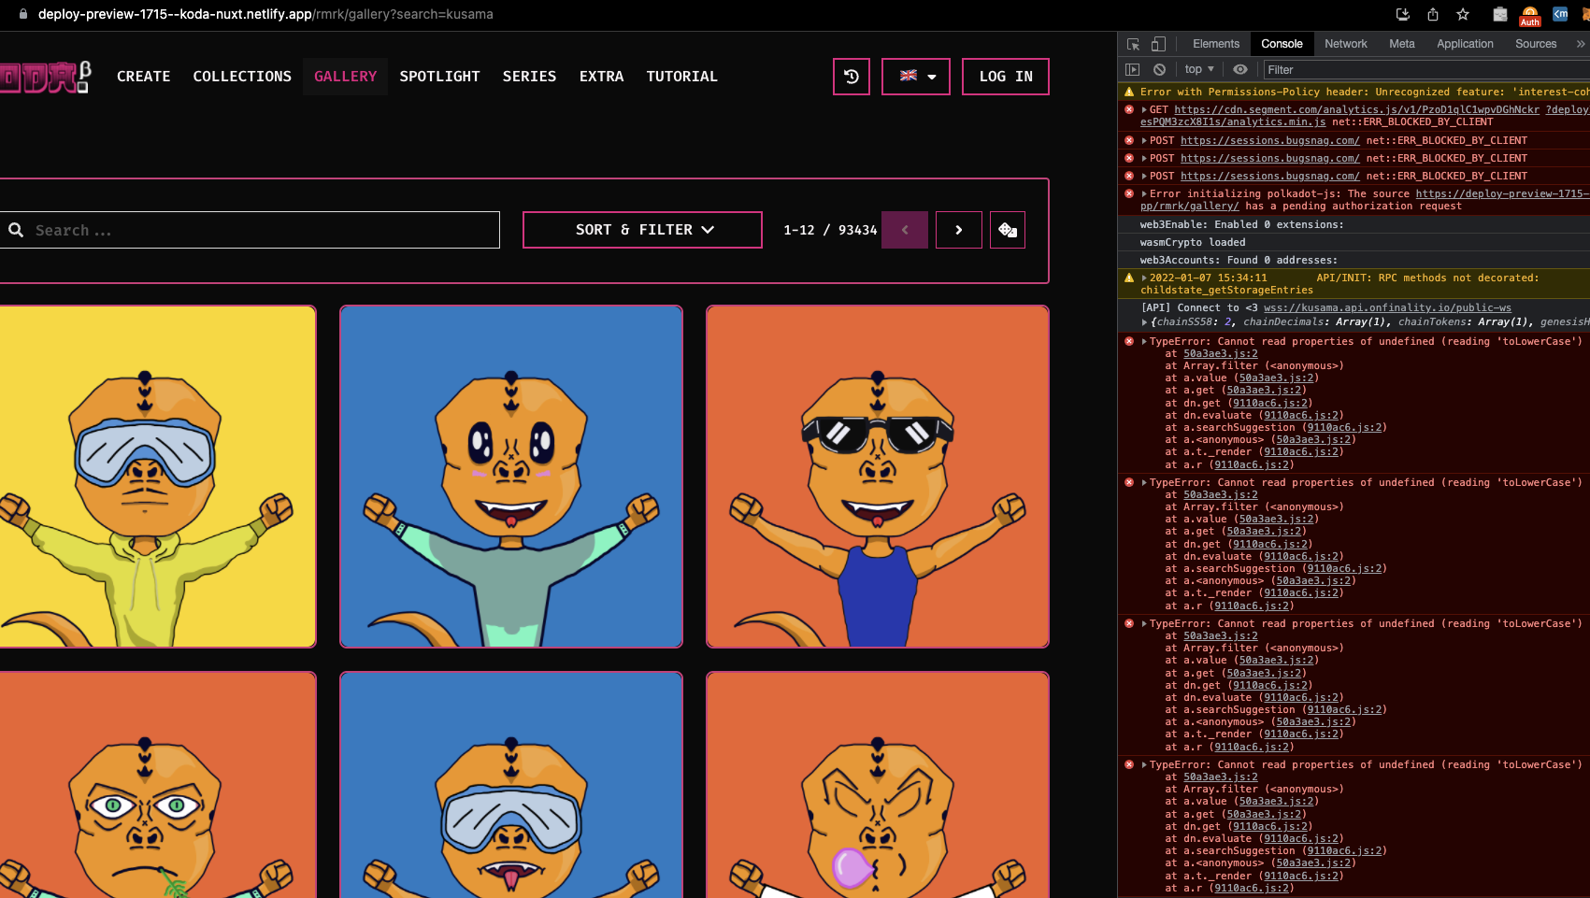Expand the chainSS58 object in console
The width and height of the screenshot is (1590, 898).
(1144, 322)
